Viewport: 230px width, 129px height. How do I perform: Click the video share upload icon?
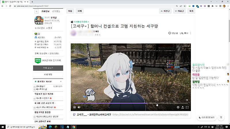click(x=183, y=107)
